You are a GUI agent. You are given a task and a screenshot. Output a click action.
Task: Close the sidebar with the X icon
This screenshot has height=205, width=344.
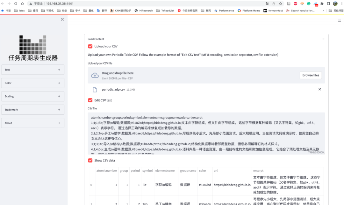point(62,19)
